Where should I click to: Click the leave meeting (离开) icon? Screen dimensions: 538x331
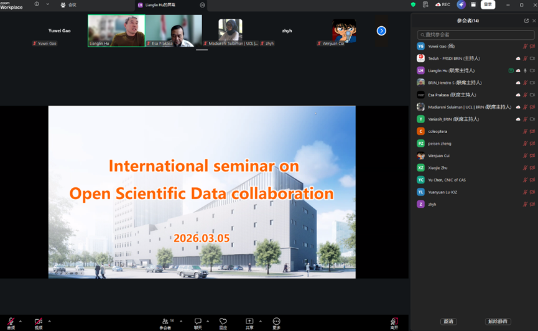coord(394,322)
